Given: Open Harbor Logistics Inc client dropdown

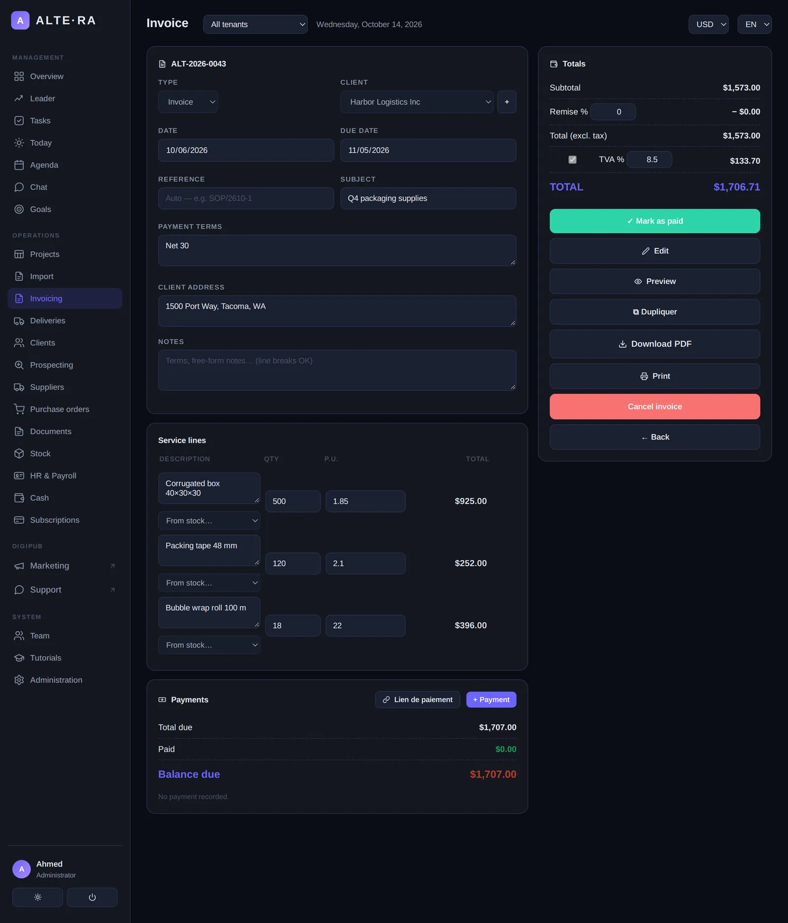Looking at the screenshot, I should pos(417,102).
